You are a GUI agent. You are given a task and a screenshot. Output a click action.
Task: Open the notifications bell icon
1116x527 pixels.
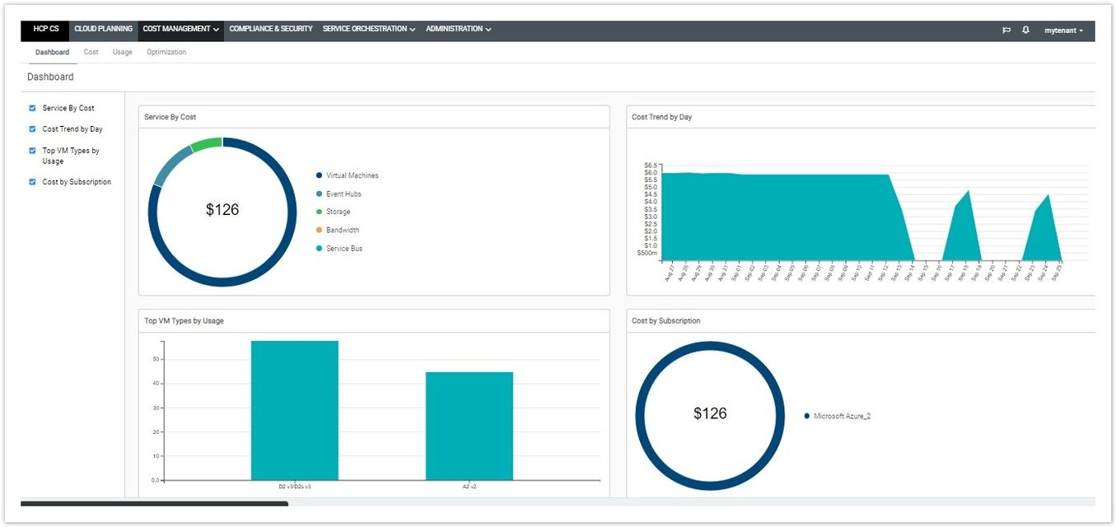pos(1025,30)
